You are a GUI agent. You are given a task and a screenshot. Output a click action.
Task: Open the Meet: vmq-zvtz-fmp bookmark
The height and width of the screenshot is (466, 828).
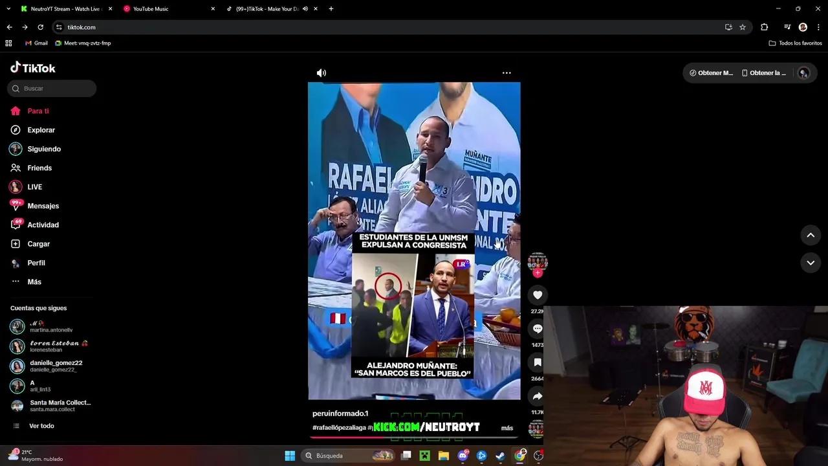tap(83, 43)
